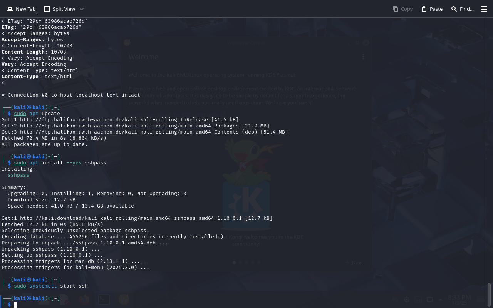Click the bold 'Content-Length: 10703' line
493x308 pixels.
(x=34, y=52)
